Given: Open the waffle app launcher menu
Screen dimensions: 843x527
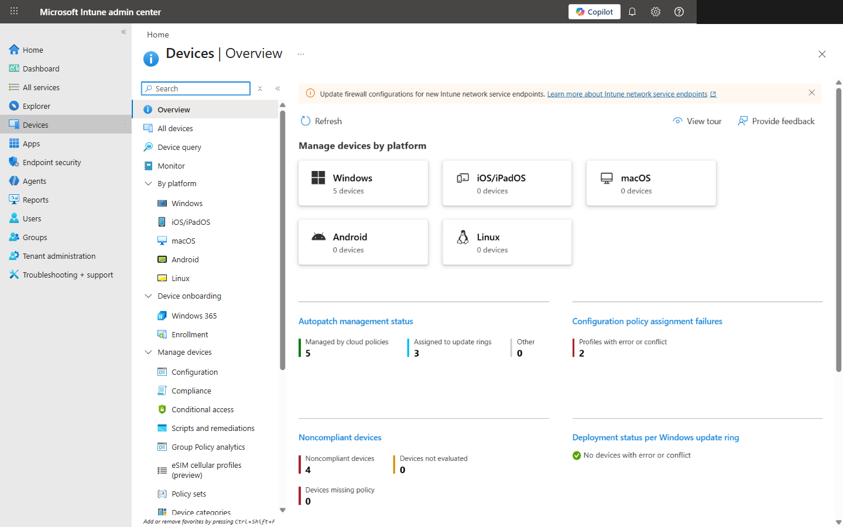Looking at the screenshot, I should (x=14, y=12).
